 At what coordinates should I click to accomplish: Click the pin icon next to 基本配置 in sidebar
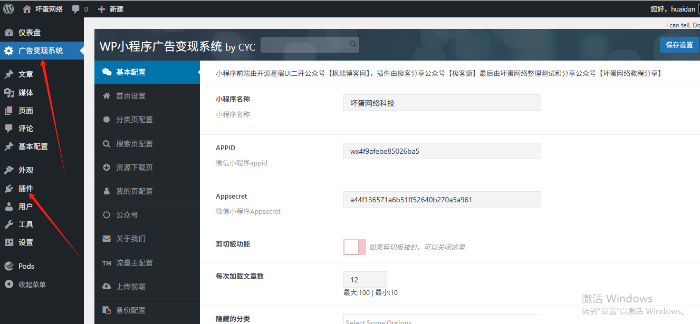click(8, 146)
